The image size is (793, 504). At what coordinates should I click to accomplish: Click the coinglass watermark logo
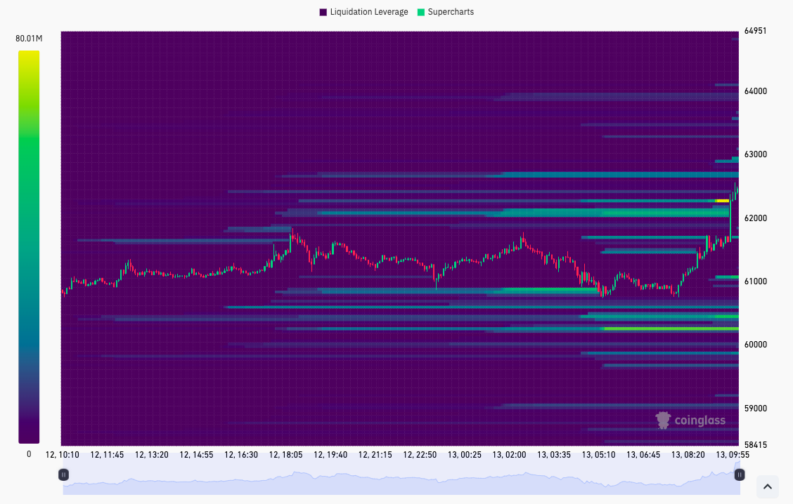(x=690, y=420)
